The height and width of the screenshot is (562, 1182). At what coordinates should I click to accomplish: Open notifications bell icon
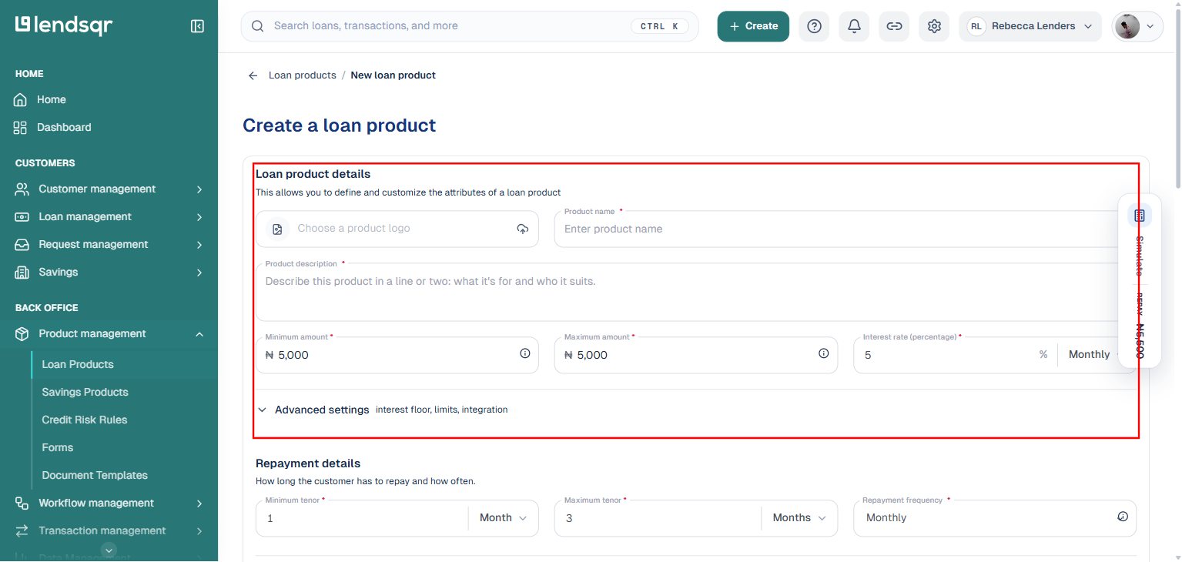(x=854, y=26)
